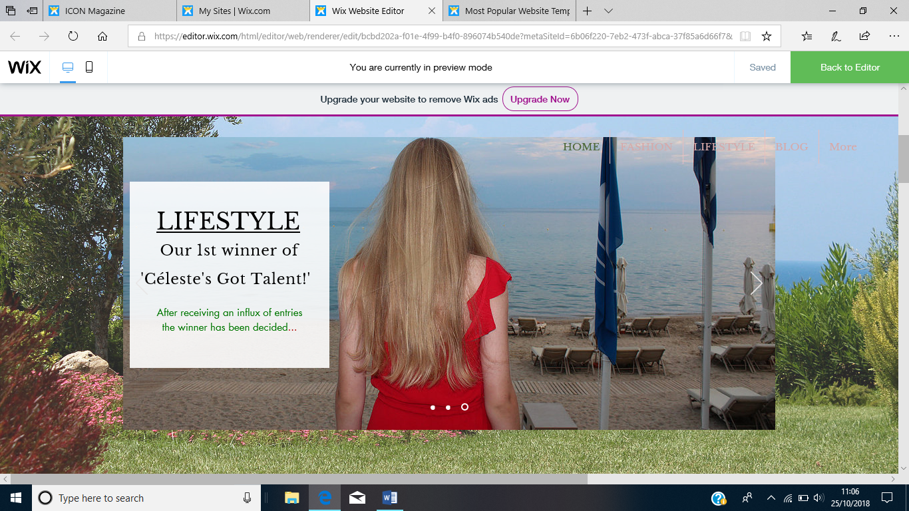Open the favorites hub icon

(x=807, y=37)
